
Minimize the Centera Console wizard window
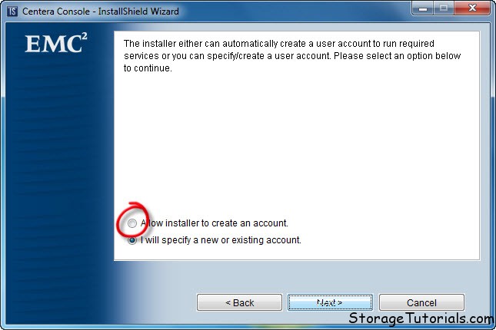pos(423,8)
